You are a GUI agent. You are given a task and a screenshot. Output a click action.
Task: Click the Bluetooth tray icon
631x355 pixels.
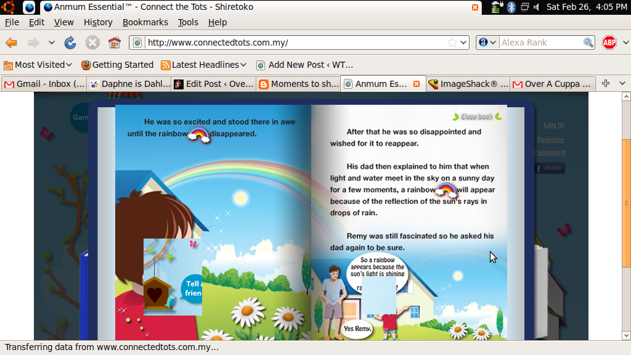point(511,7)
